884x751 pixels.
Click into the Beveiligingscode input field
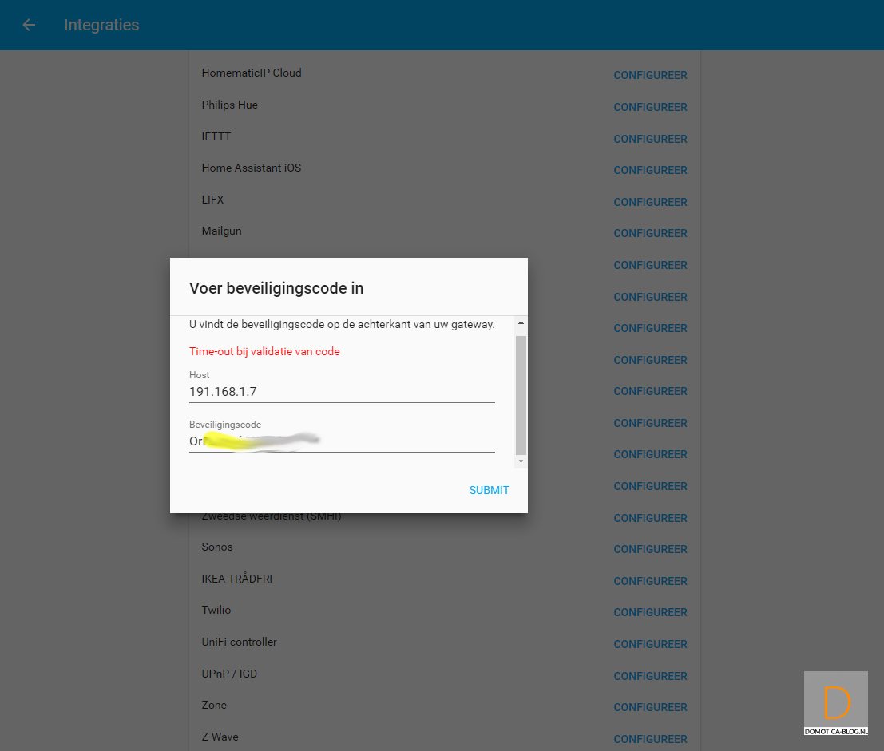[342, 441]
